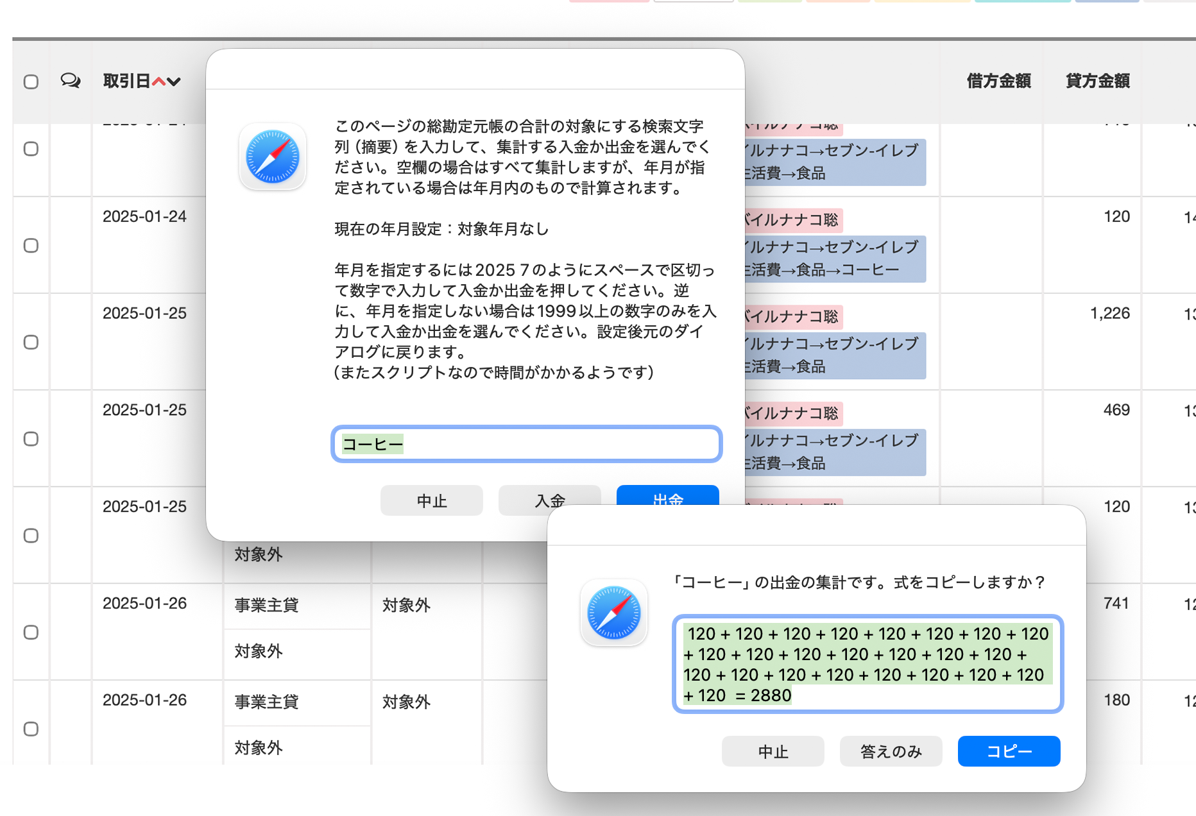Click Safari compass icon in search dialog

[x=273, y=157]
